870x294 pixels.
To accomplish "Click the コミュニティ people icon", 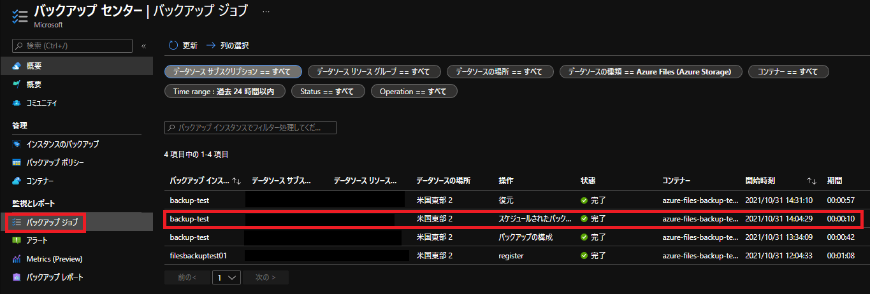I will pyautogui.click(x=17, y=102).
